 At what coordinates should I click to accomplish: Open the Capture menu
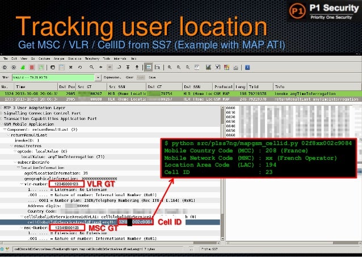(44, 59)
